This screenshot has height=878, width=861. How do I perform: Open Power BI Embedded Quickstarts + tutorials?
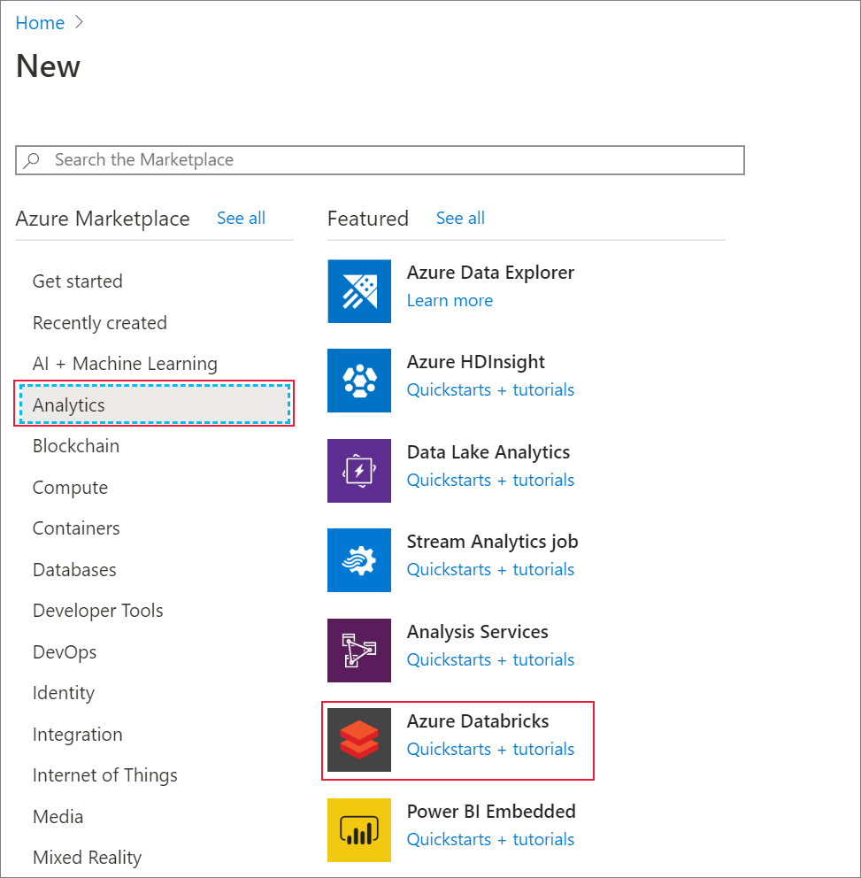coord(490,840)
